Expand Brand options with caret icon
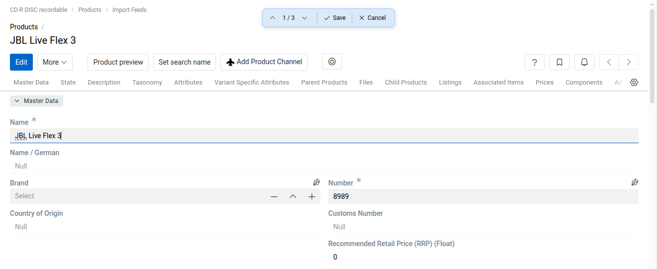Image resolution: width=657 pixels, height=269 pixels. tap(293, 197)
